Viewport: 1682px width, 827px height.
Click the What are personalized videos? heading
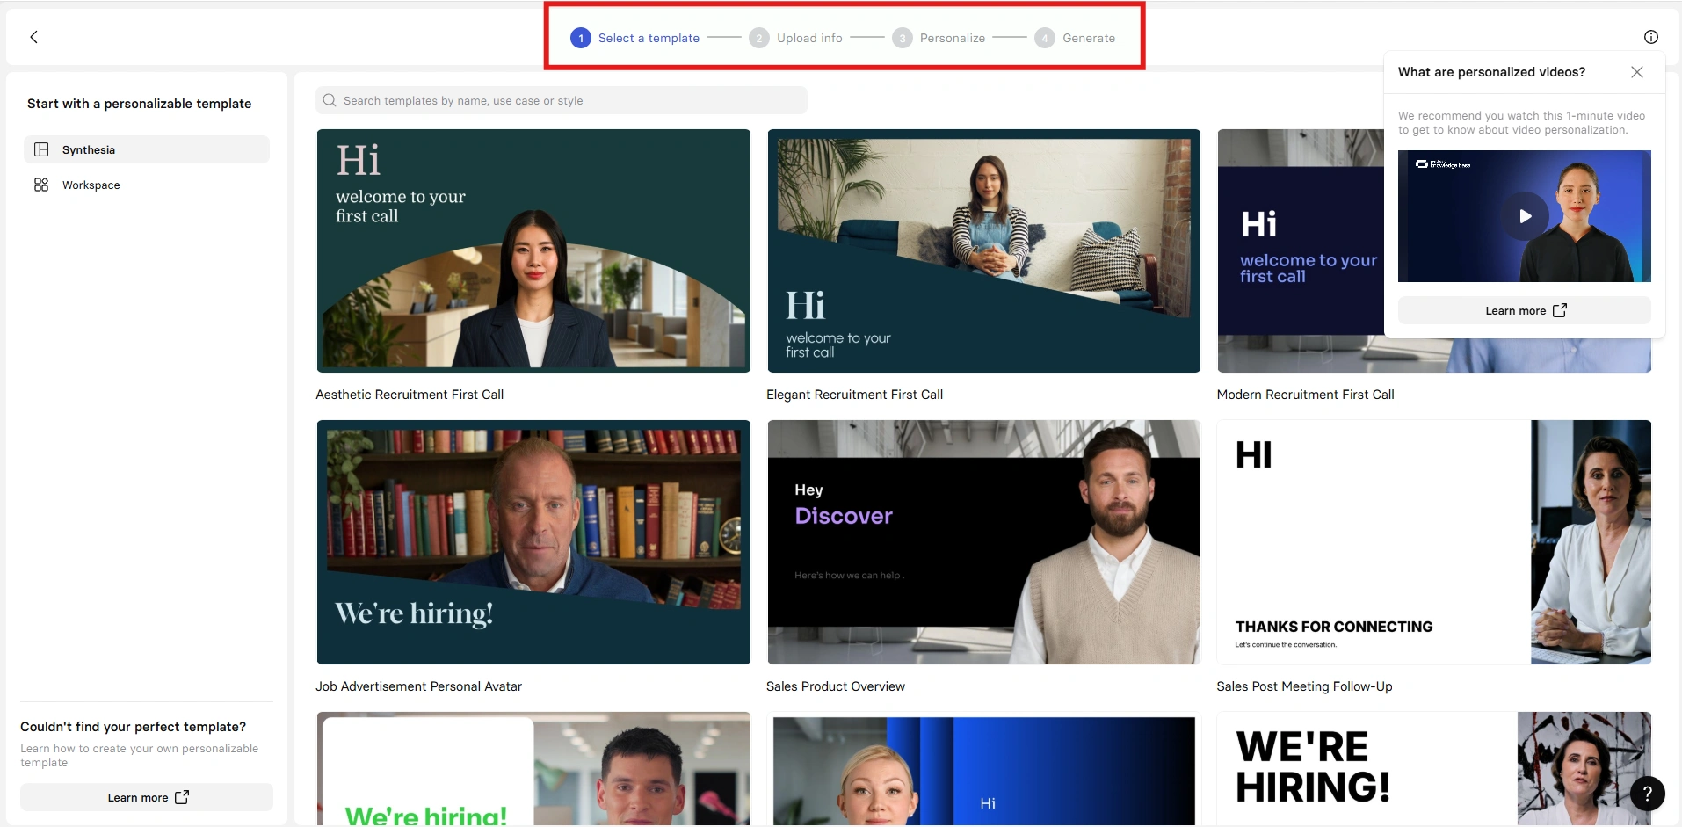[1491, 72]
